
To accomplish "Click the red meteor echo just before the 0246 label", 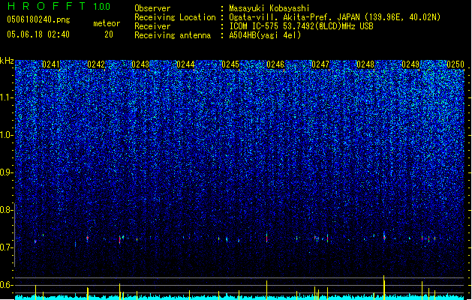I will (x=266, y=238).
